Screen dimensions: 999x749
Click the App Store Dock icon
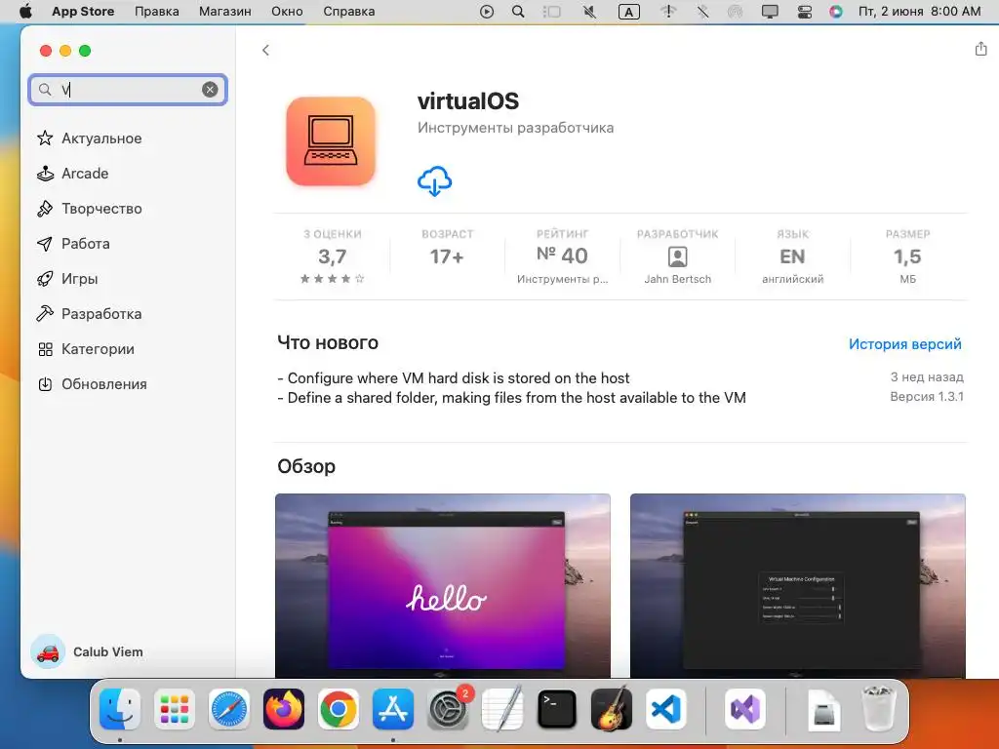(393, 709)
